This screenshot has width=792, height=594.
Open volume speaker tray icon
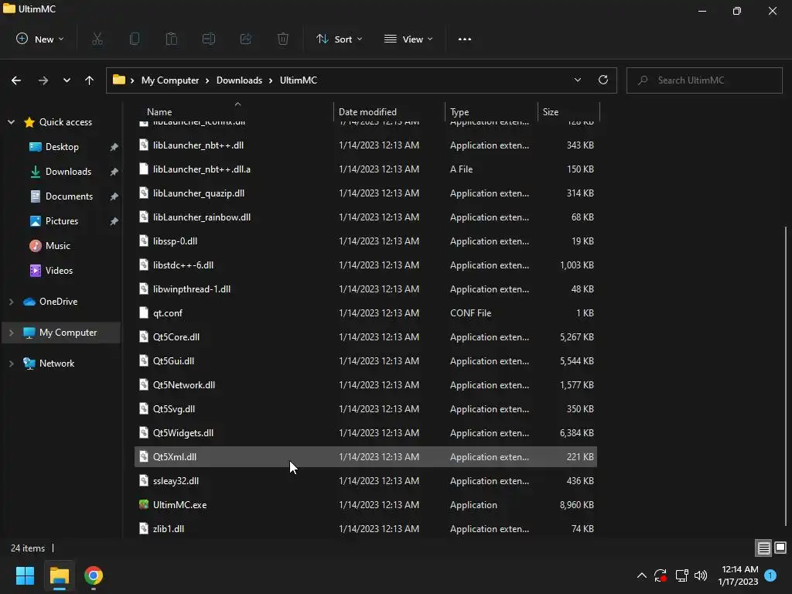click(701, 575)
